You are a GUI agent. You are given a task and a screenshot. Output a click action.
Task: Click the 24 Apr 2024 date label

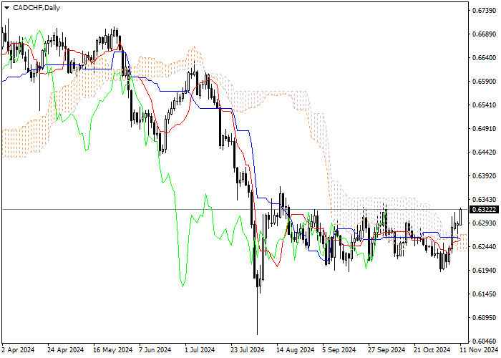click(66, 350)
